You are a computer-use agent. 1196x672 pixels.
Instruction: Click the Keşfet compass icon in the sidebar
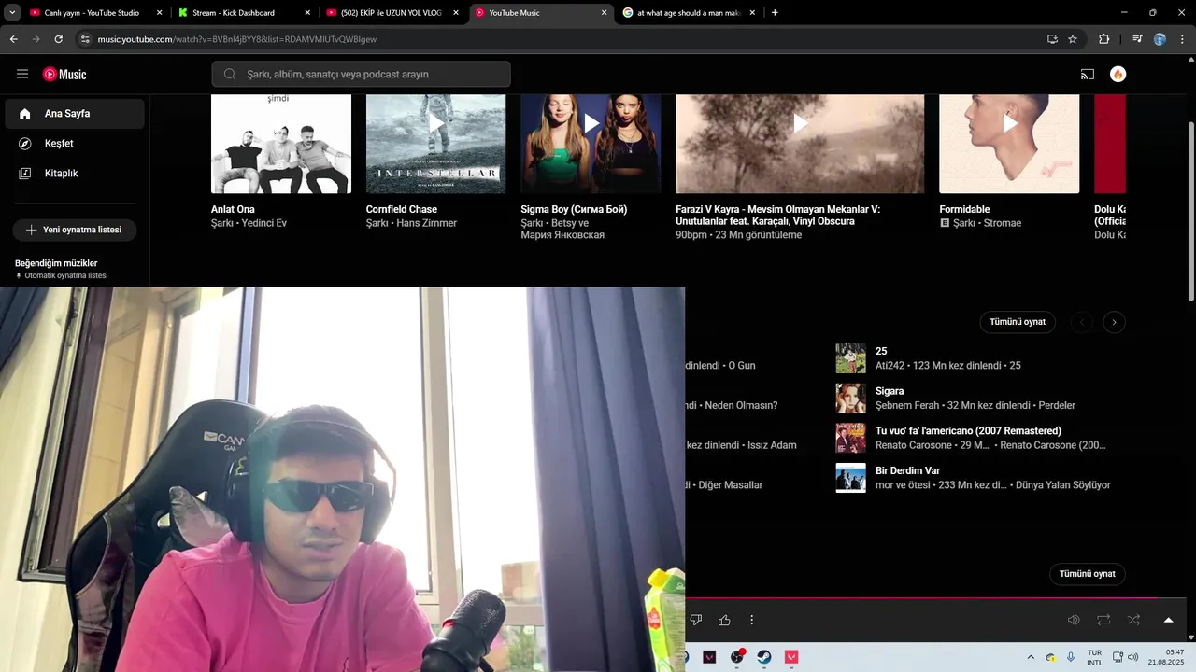point(25,144)
